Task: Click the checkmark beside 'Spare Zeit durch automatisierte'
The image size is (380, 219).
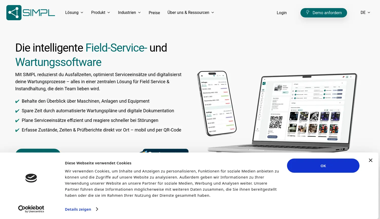Action: [x=17, y=111]
